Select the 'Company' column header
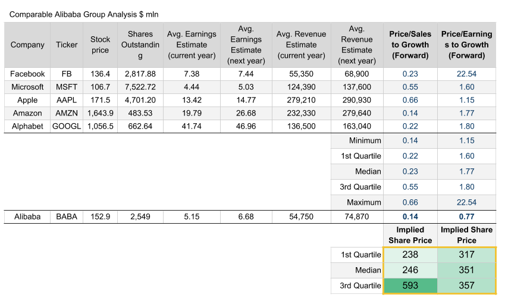This screenshot has width=508, height=307. click(27, 45)
